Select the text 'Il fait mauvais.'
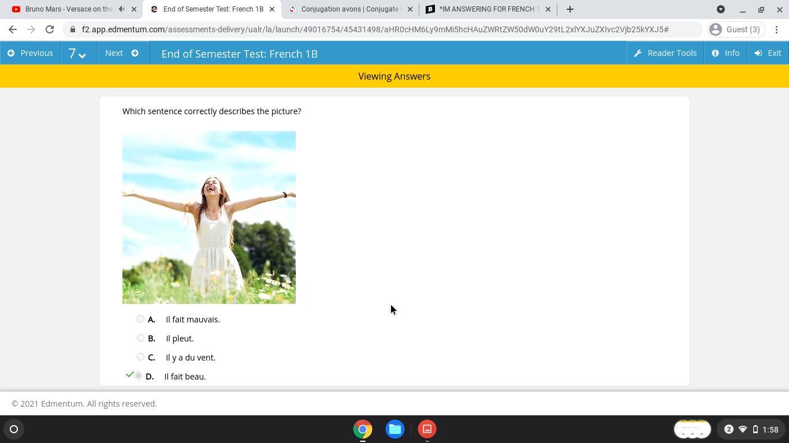 (193, 319)
